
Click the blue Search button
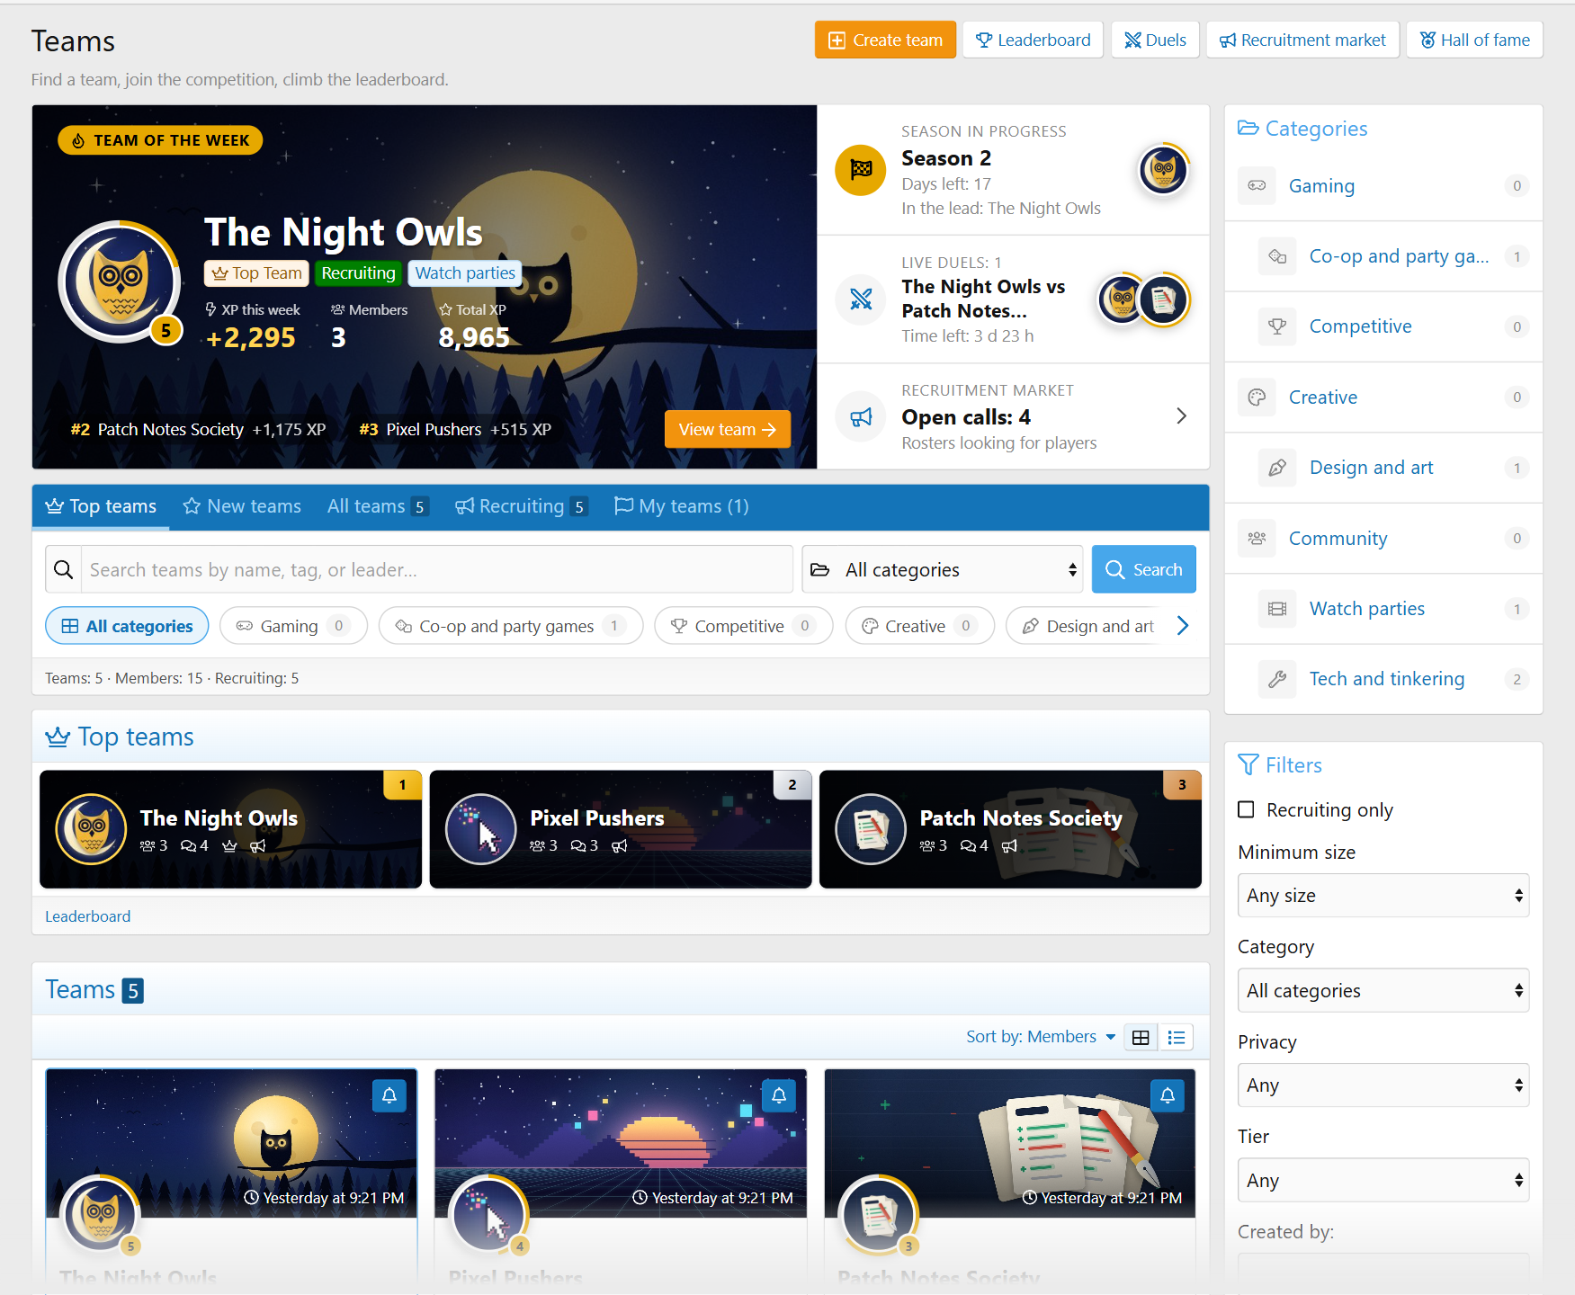[x=1143, y=569]
